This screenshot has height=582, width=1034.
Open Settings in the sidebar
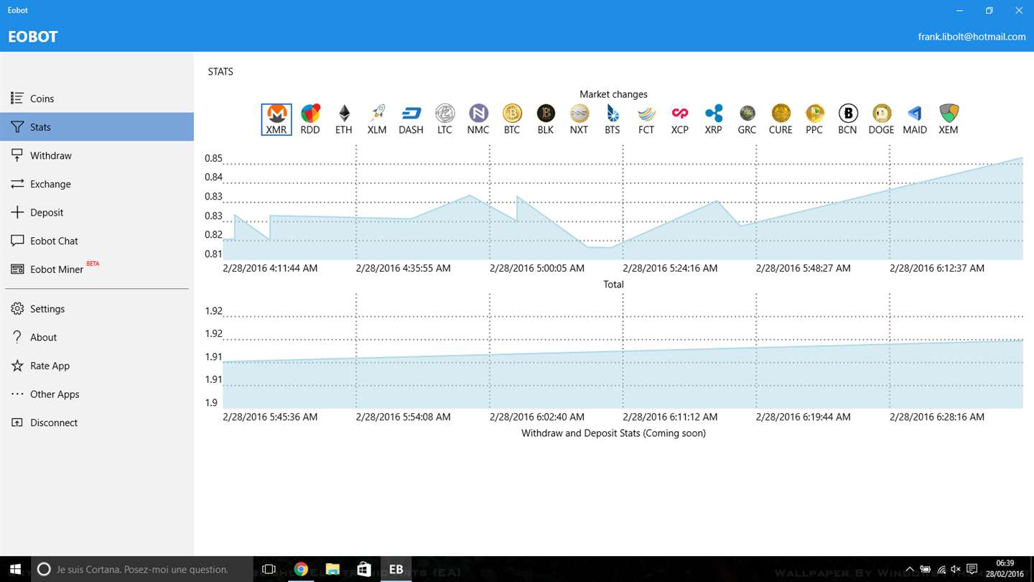tap(97, 309)
